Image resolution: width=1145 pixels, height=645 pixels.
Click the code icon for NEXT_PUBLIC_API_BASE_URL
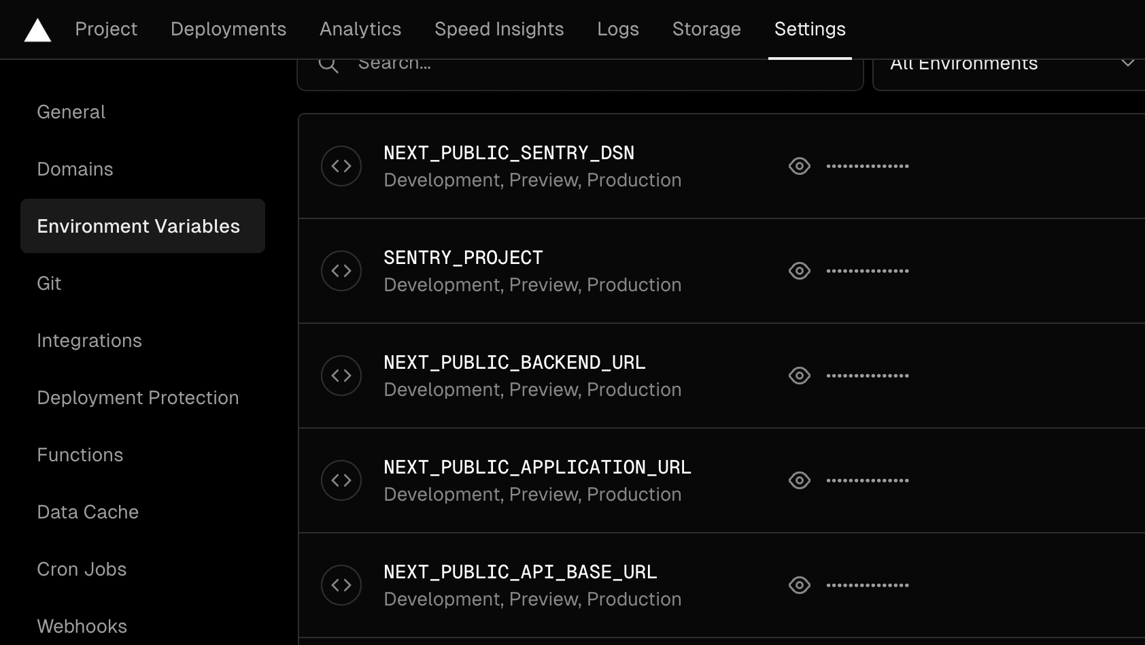pyautogui.click(x=341, y=584)
